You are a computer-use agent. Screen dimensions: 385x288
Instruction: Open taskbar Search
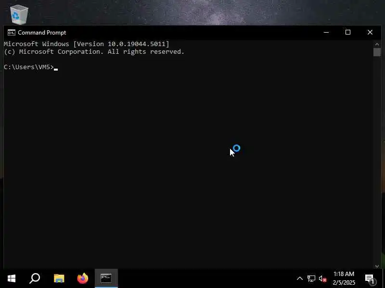coord(35,278)
